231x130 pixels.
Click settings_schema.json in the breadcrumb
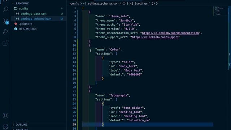pos(103,4)
